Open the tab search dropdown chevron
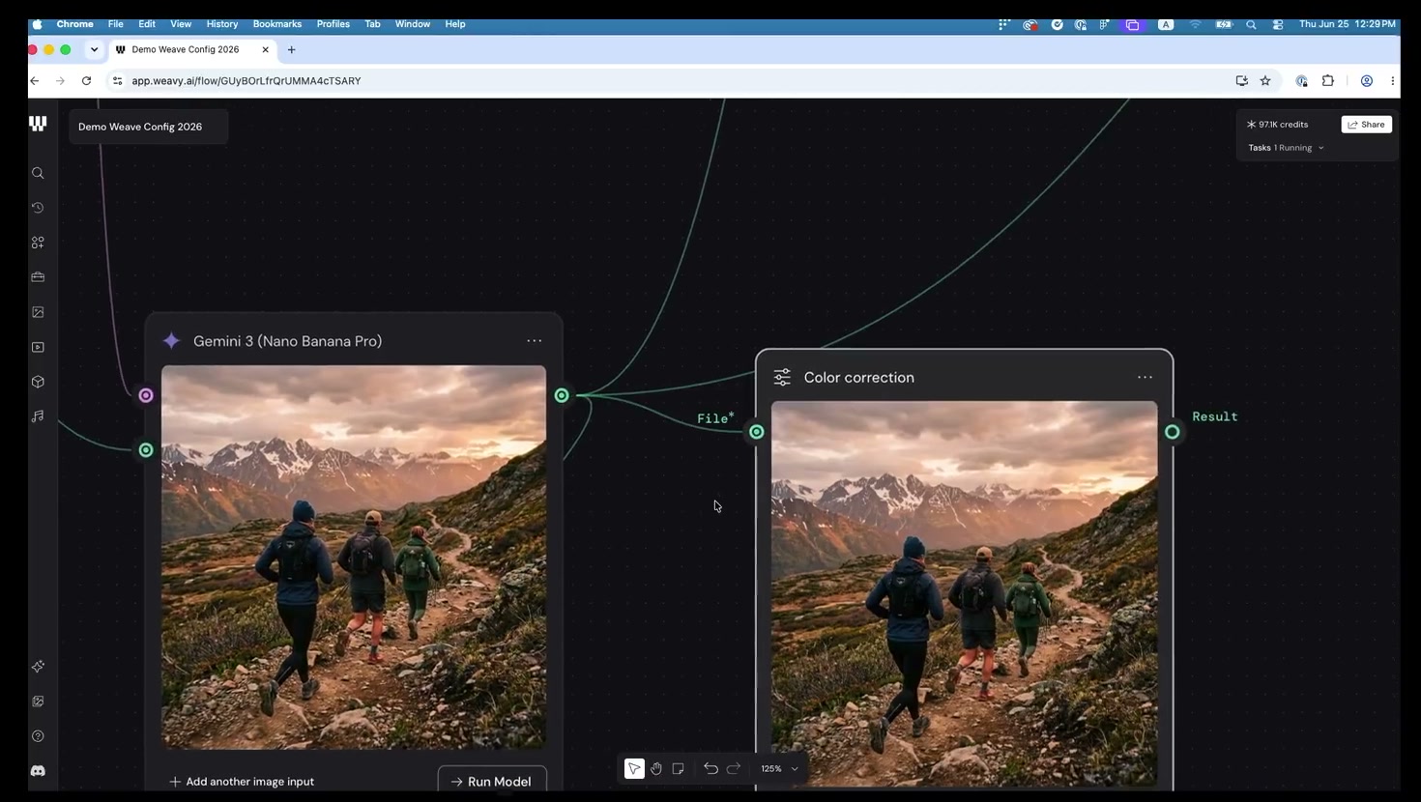1421x802 pixels. [x=94, y=49]
